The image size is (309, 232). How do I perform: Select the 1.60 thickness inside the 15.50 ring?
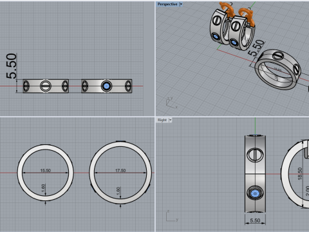pyautogui.click(x=43, y=188)
